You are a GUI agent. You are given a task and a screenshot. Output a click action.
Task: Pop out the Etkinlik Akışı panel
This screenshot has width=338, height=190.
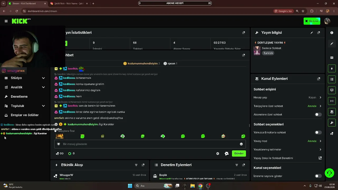coord(143,165)
